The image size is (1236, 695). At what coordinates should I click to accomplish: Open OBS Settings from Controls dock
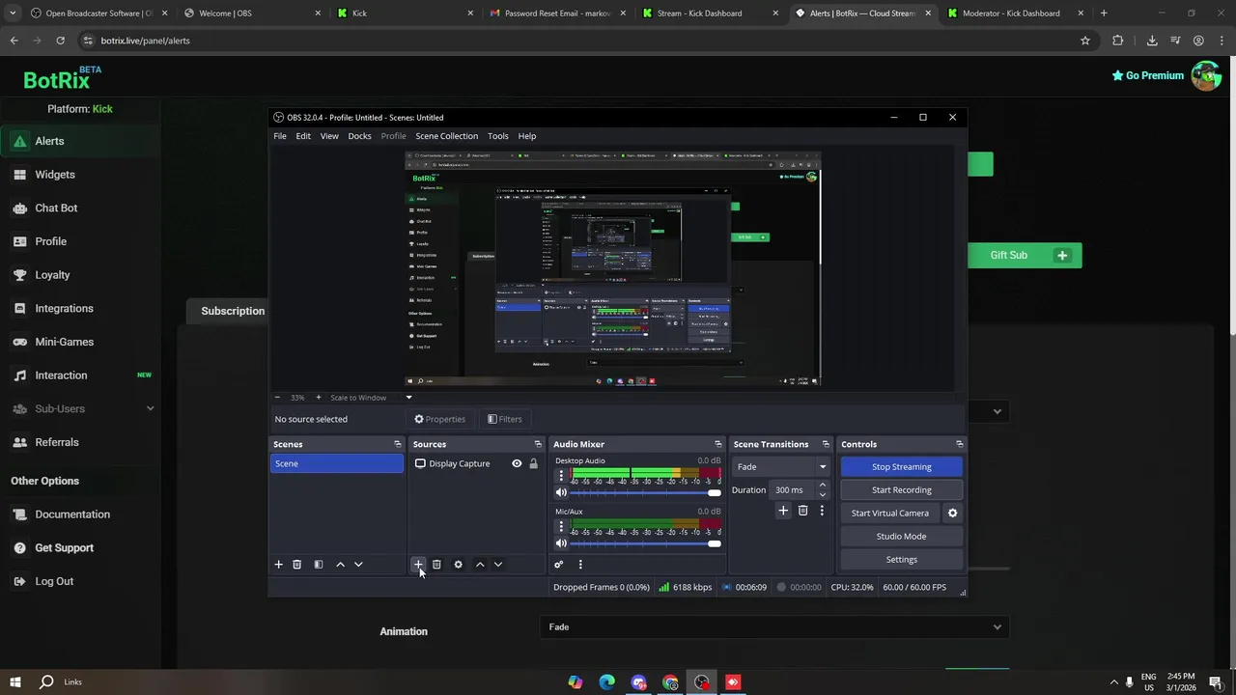pos(901,560)
